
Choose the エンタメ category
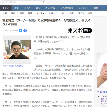[x=40, y=13]
